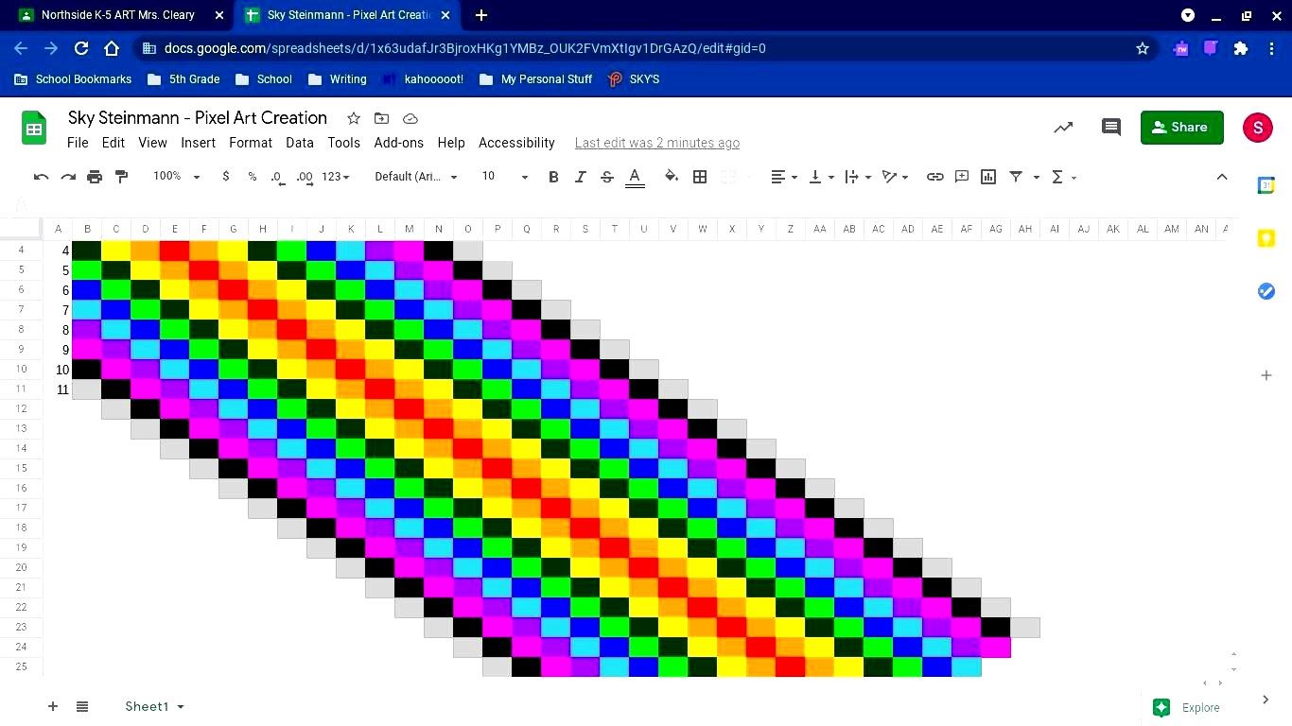Viewport: 1292px width, 726px height.
Task: Switch to the Northside K-5 ART browser tab
Action: coord(118,15)
